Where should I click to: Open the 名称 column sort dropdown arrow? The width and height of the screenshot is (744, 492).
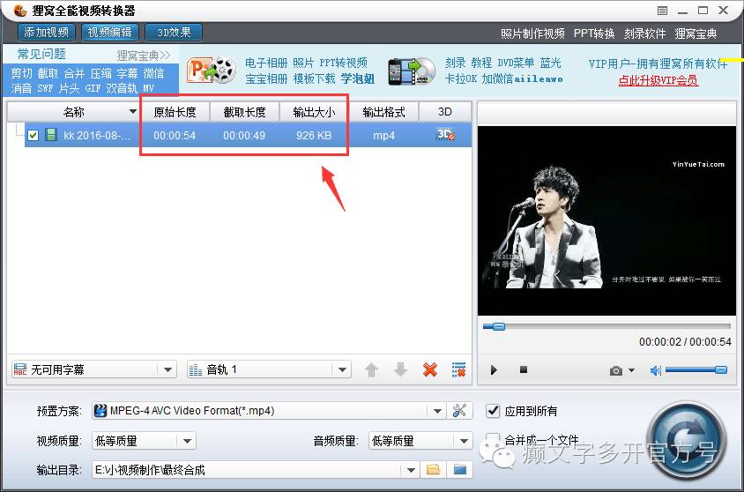pos(133,112)
